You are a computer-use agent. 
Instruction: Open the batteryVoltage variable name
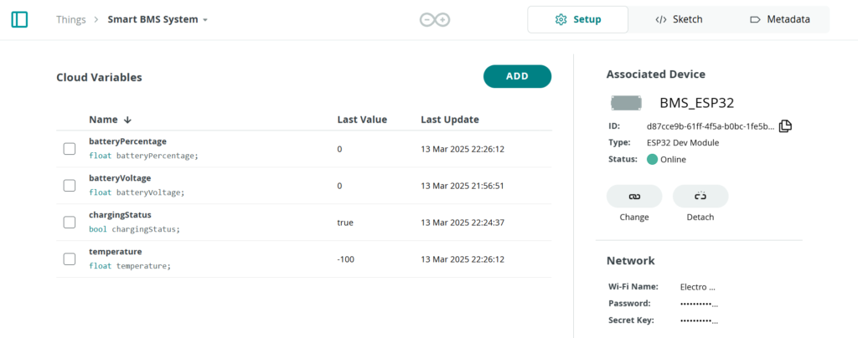coord(120,178)
